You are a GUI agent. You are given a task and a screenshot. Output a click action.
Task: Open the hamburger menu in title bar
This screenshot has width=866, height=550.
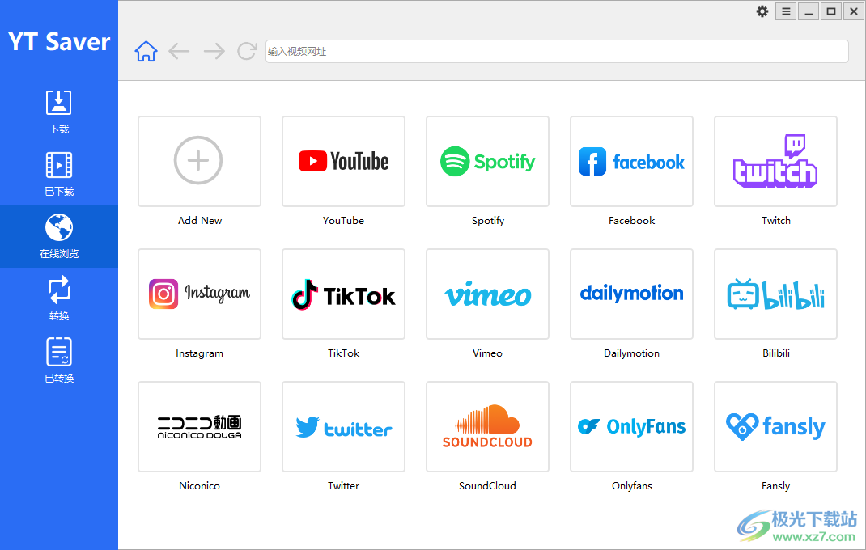coord(786,11)
